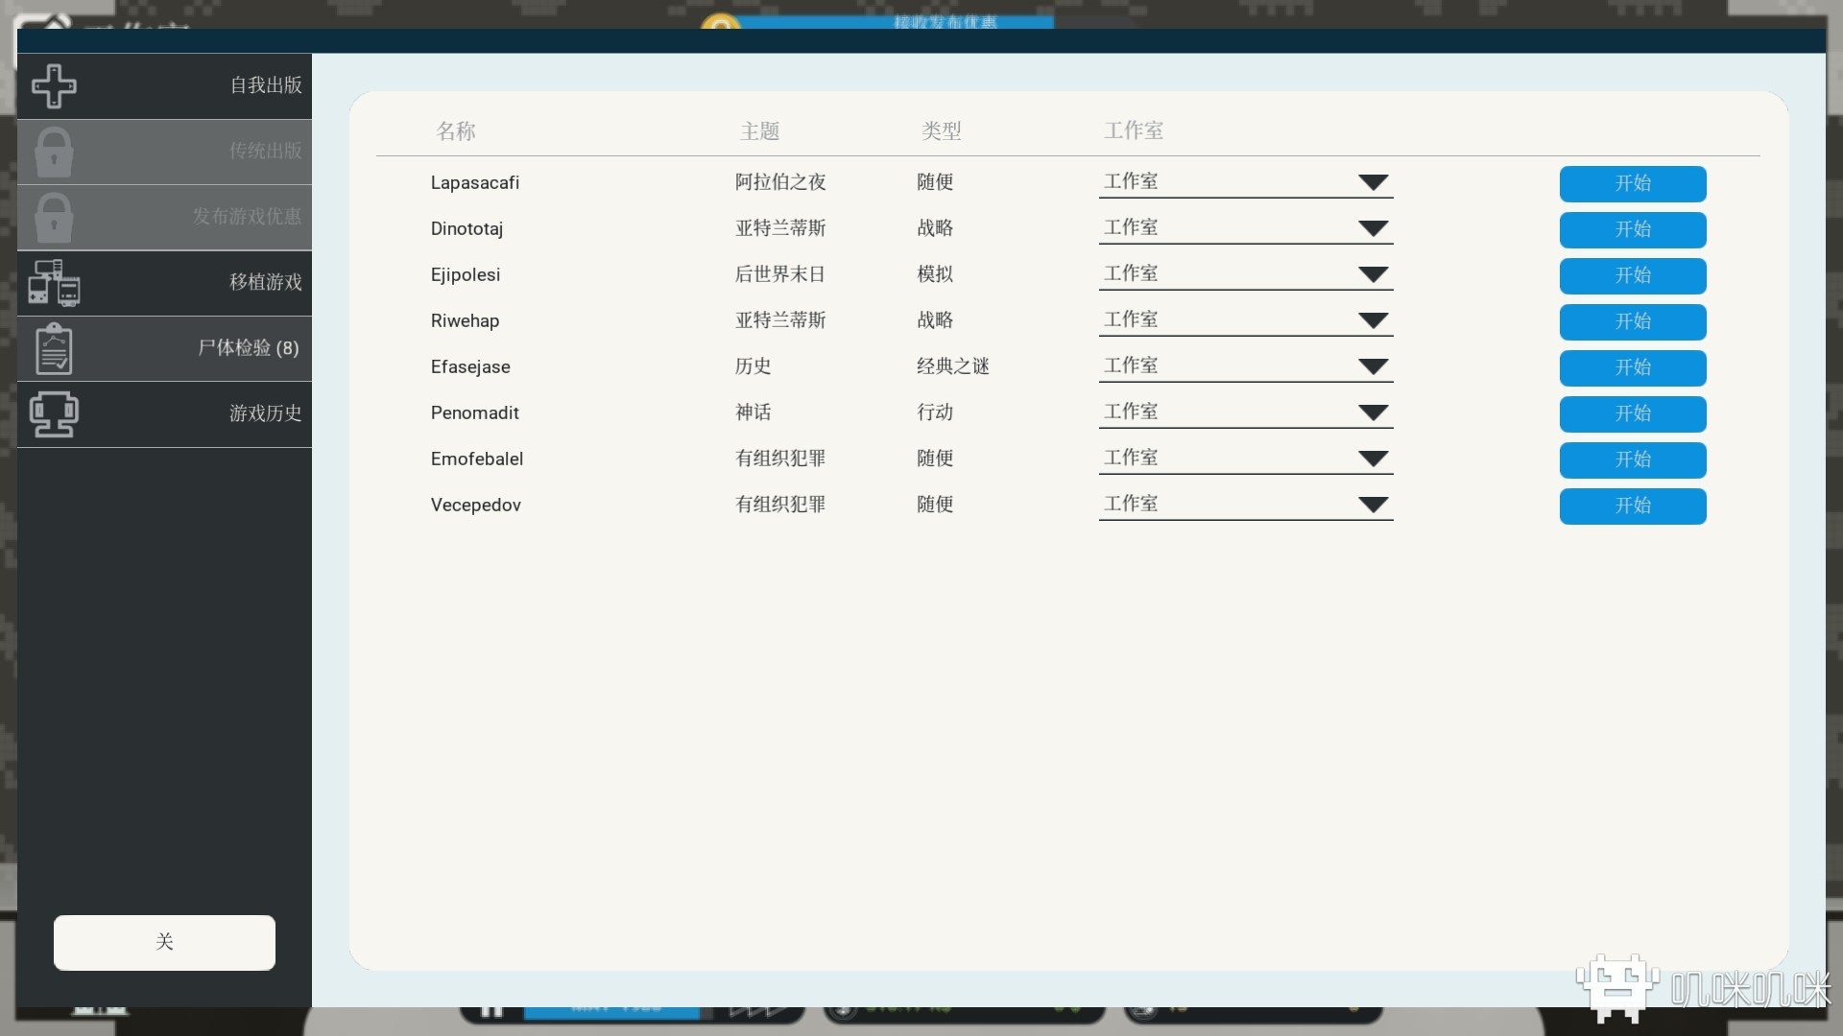1843x1036 pixels.
Task: Open the 工作室 dropdown for Penomadit
Action: point(1246,412)
